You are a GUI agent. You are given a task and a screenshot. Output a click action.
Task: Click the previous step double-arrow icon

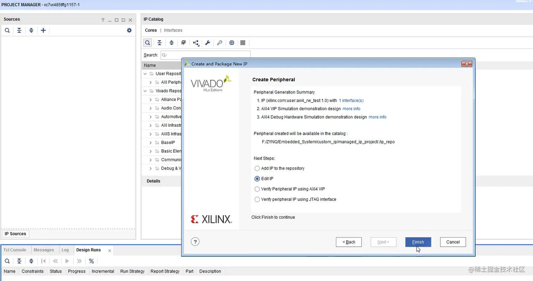tap(55, 261)
